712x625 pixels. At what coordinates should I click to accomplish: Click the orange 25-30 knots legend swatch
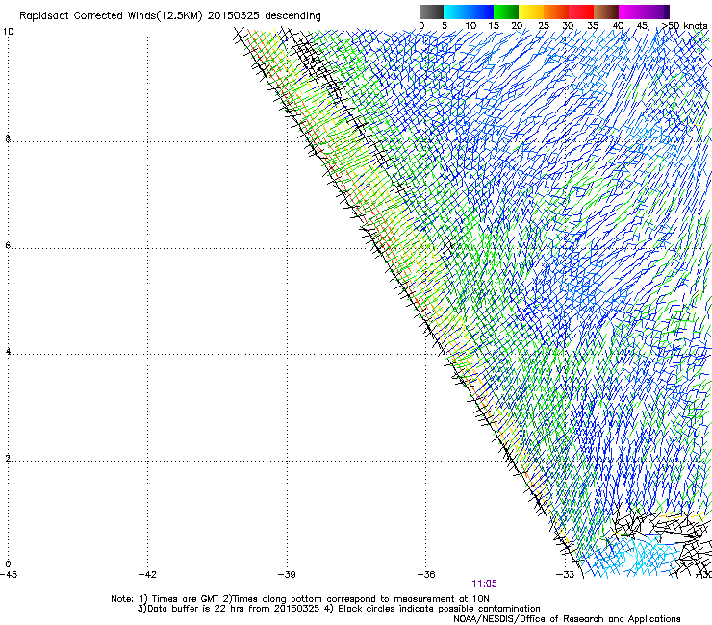point(556,12)
